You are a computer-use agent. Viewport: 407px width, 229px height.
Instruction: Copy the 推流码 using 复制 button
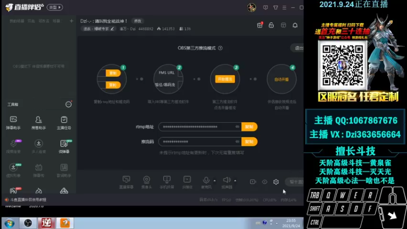coord(249,142)
